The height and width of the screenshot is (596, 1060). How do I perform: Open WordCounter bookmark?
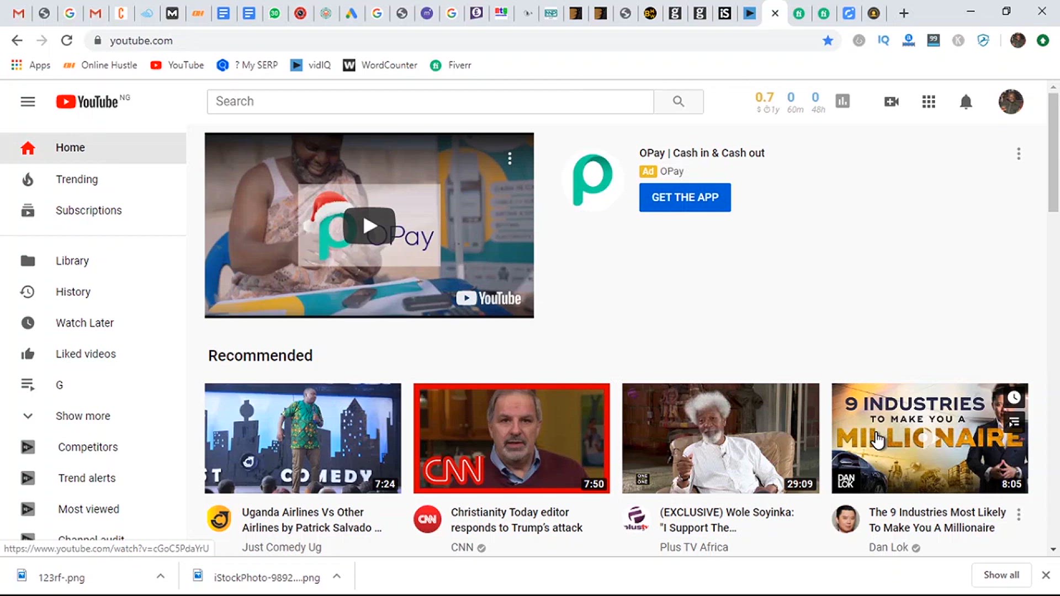point(380,65)
